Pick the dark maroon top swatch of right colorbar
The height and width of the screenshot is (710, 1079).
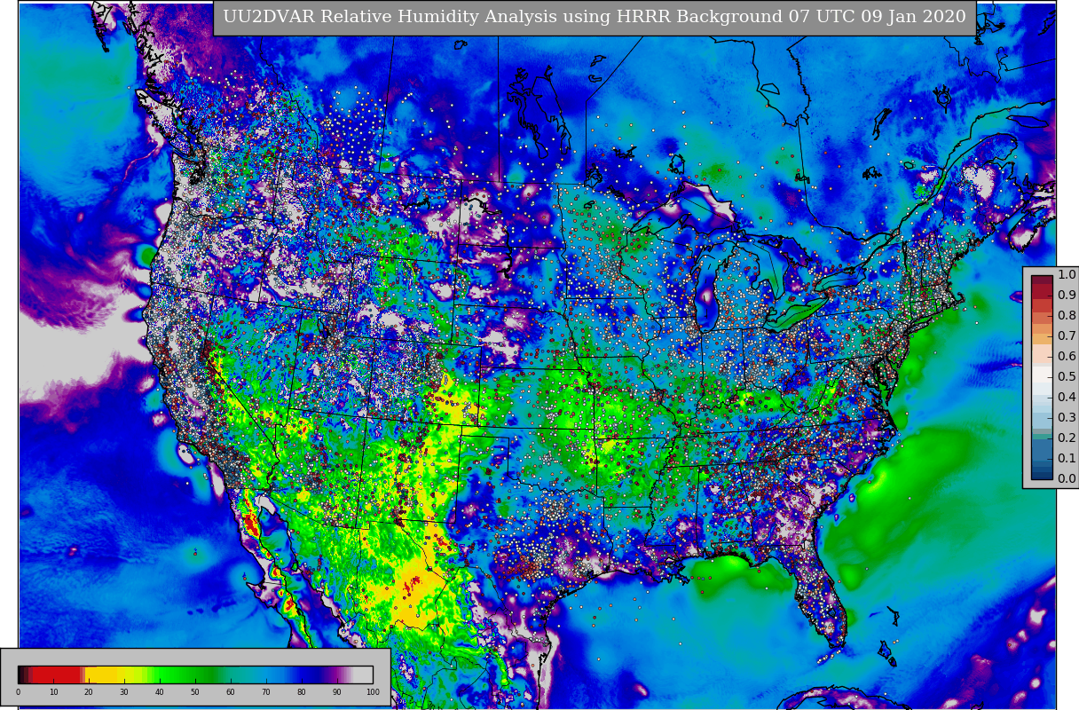point(1042,280)
